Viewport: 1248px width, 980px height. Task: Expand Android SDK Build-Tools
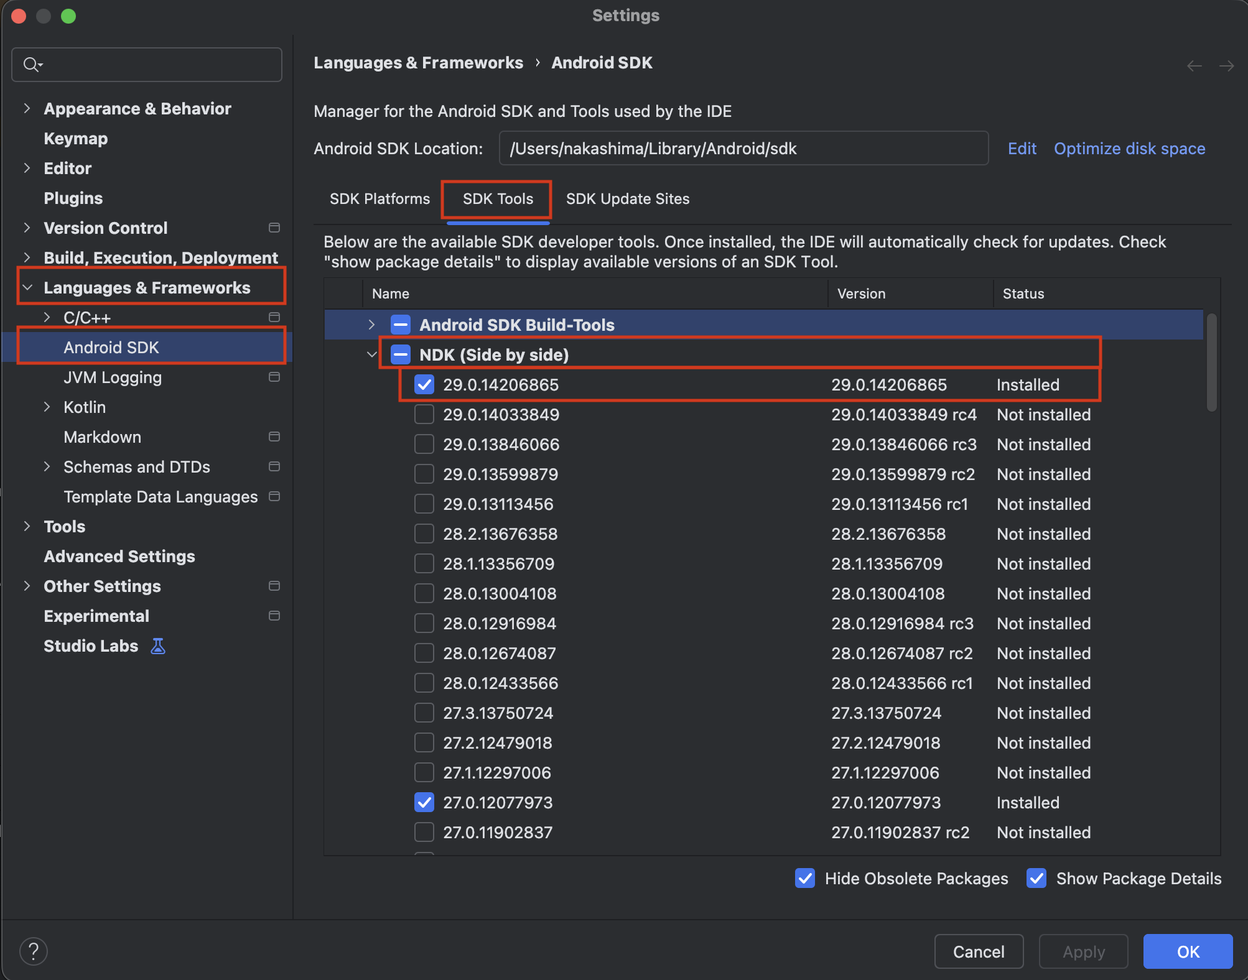[x=371, y=325]
